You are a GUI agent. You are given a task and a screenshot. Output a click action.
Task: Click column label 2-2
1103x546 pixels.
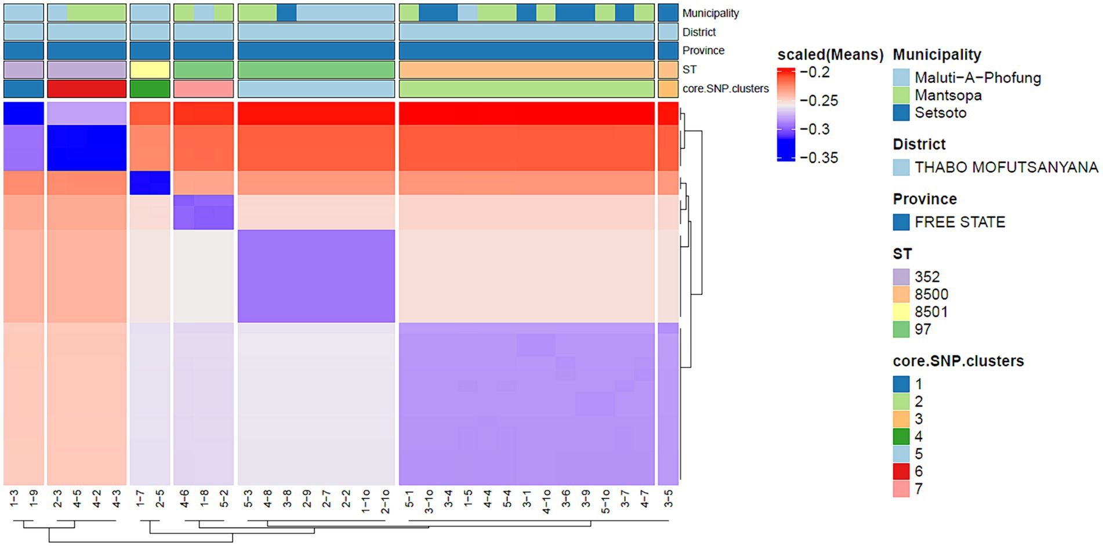[x=346, y=498]
